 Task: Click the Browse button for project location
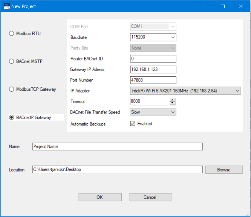coord(224,170)
